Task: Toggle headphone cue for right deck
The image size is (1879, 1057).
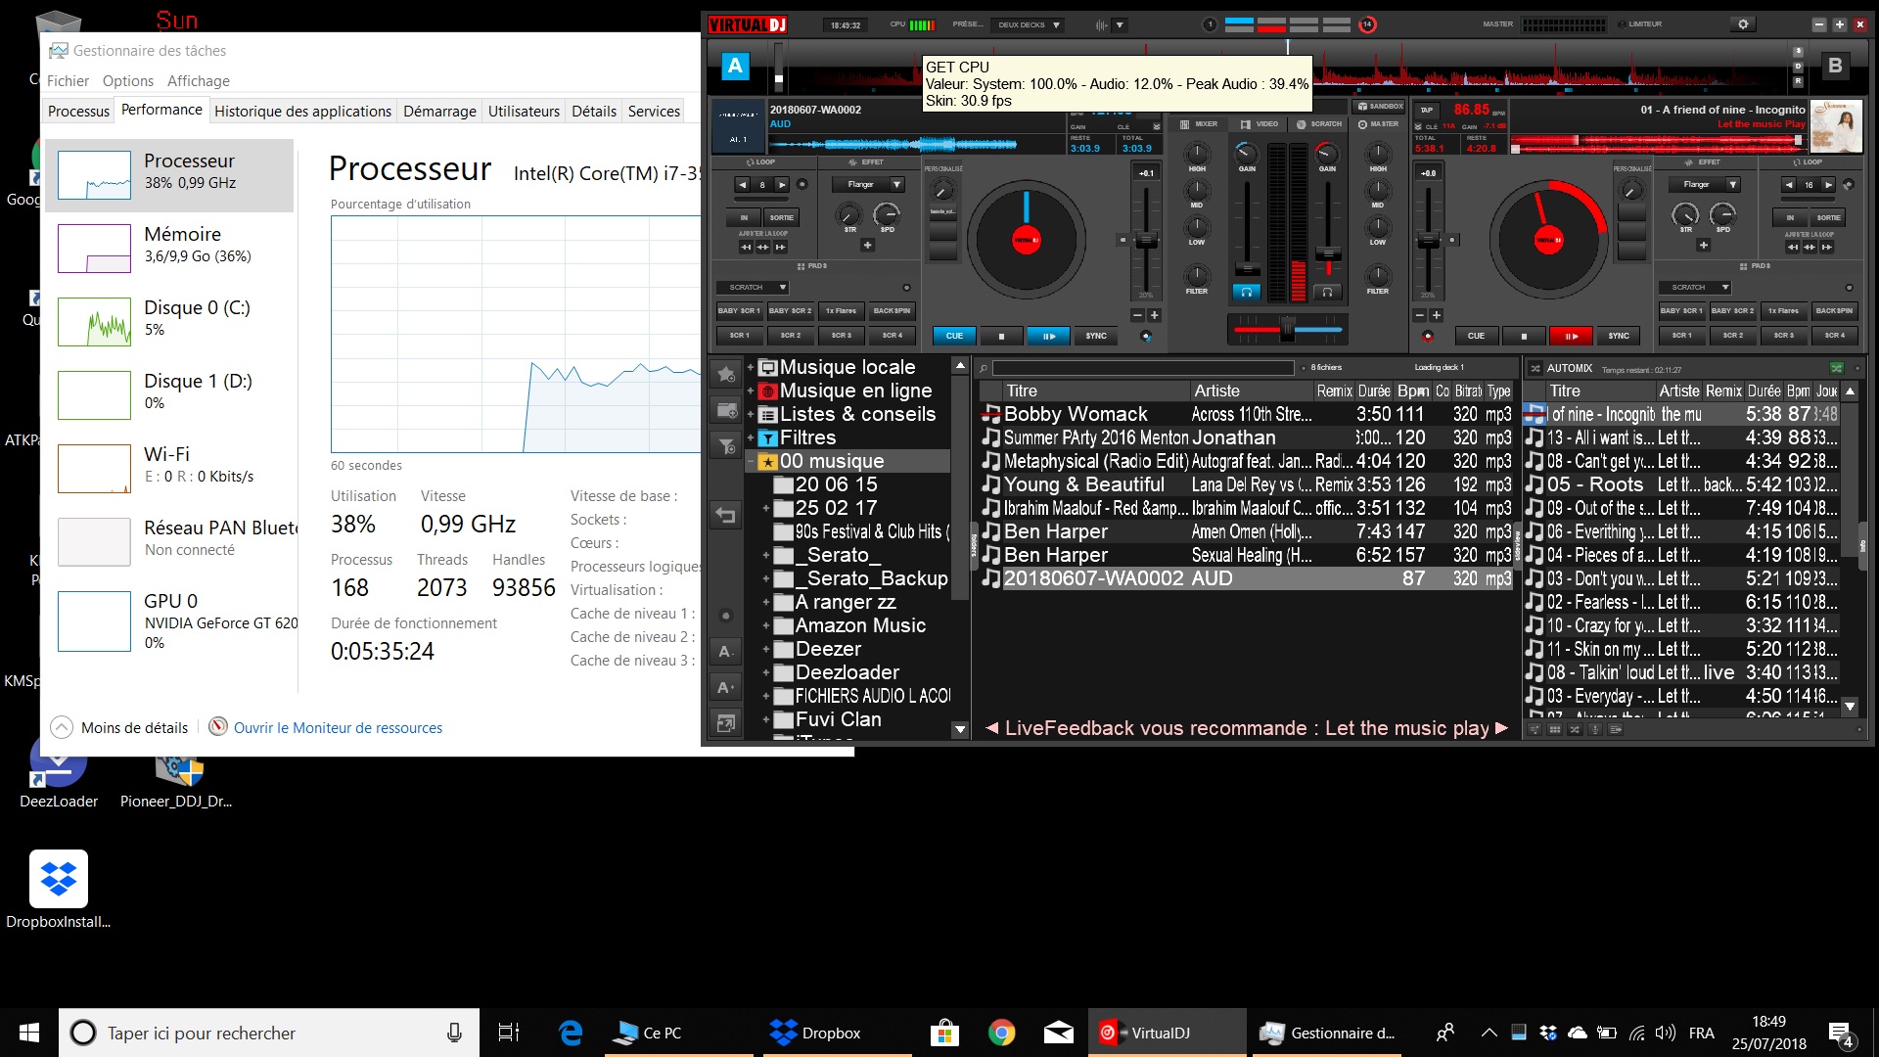Action: coord(1327,292)
